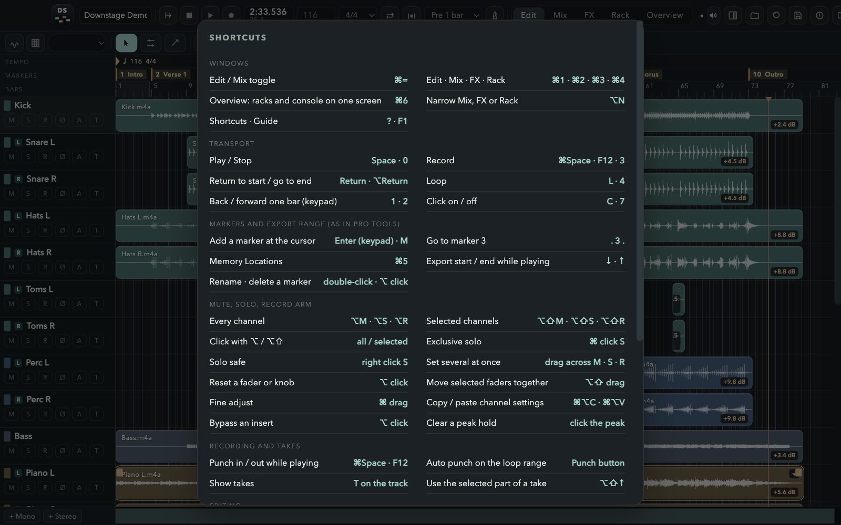Toggle phase invert Ø on Hats L
Screen dimensions: 841x525
click(63, 230)
